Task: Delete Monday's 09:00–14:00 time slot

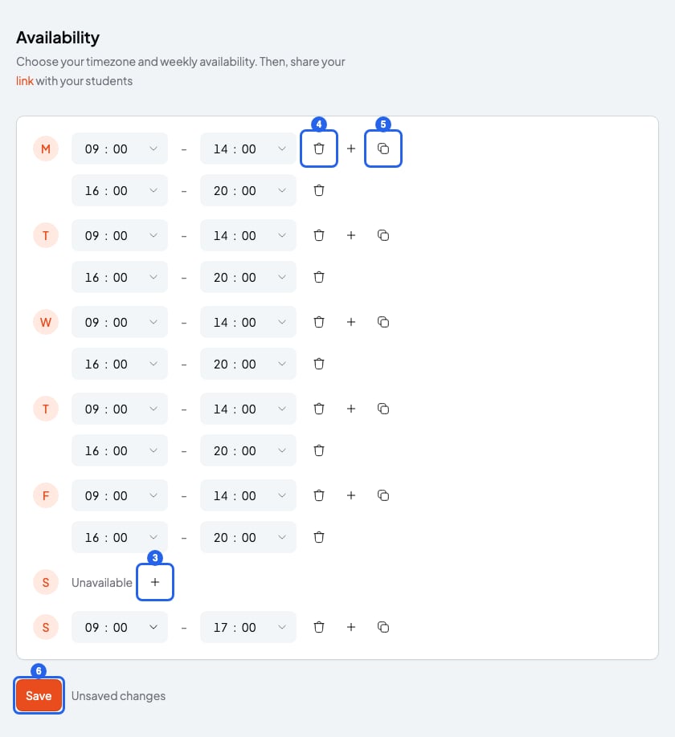Action: [319, 149]
